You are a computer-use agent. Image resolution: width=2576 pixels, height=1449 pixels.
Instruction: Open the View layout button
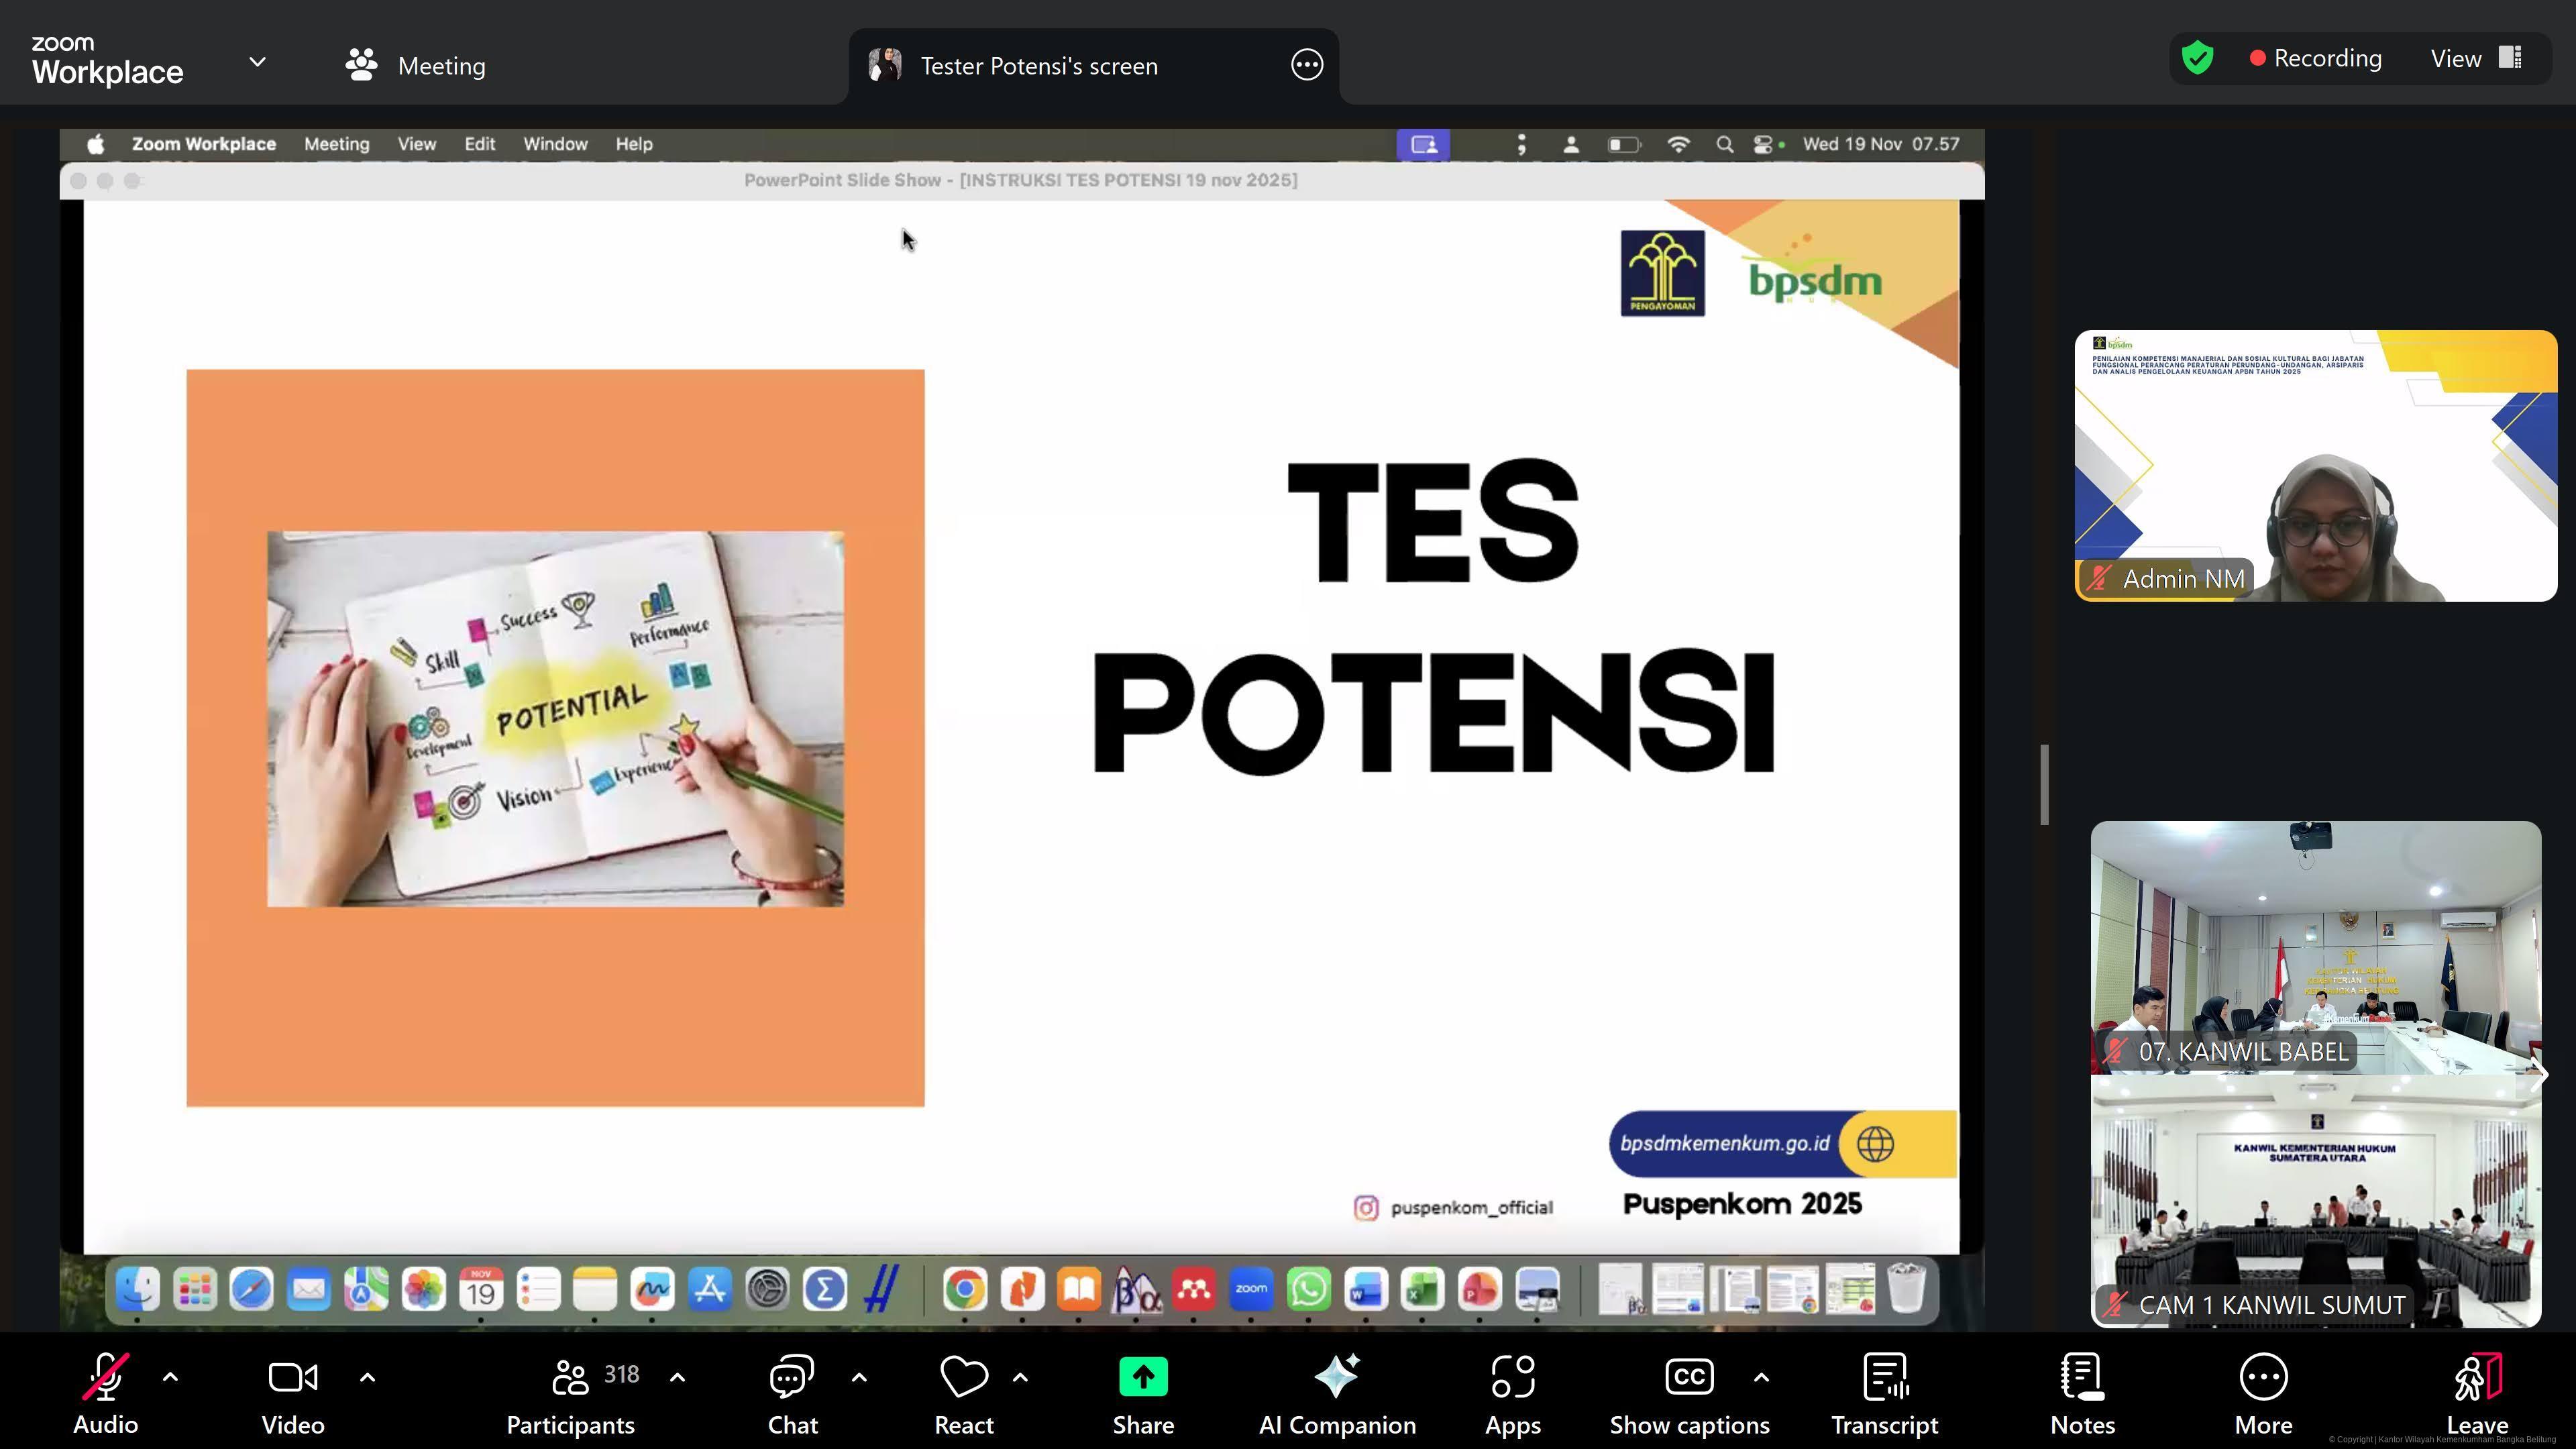tap(2475, 58)
